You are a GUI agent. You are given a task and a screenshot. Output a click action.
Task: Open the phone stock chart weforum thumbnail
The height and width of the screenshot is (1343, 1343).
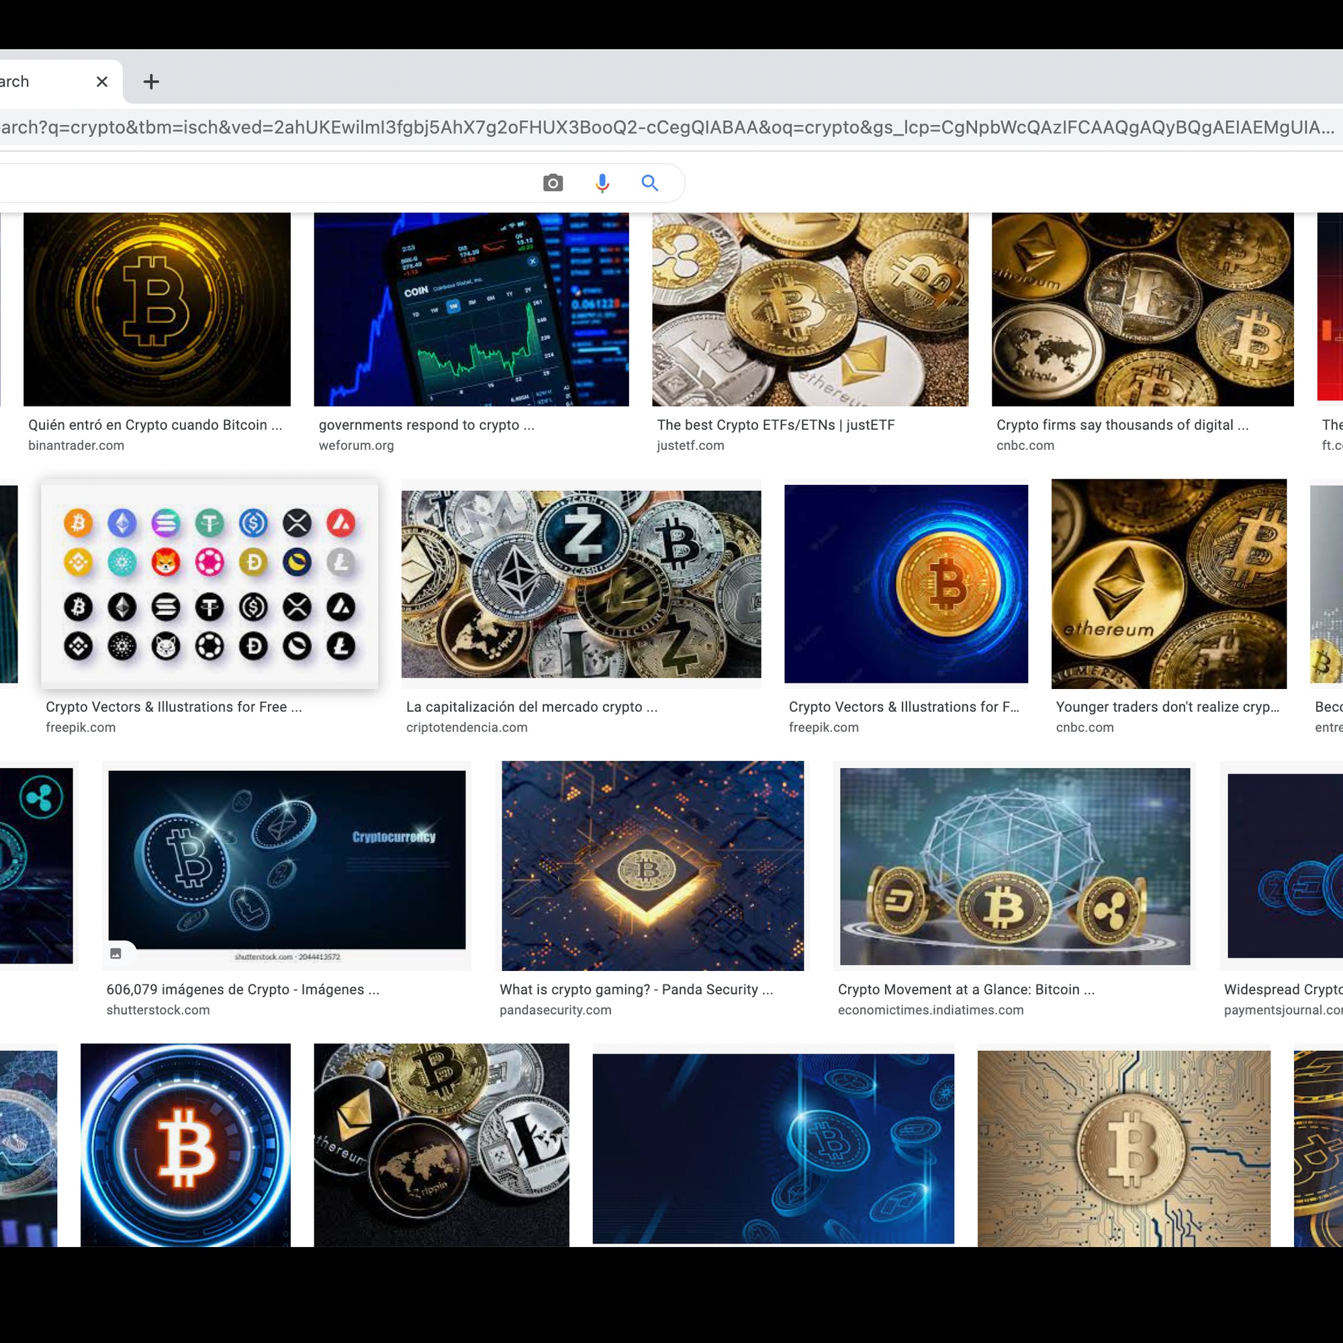(x=471, y=310)
